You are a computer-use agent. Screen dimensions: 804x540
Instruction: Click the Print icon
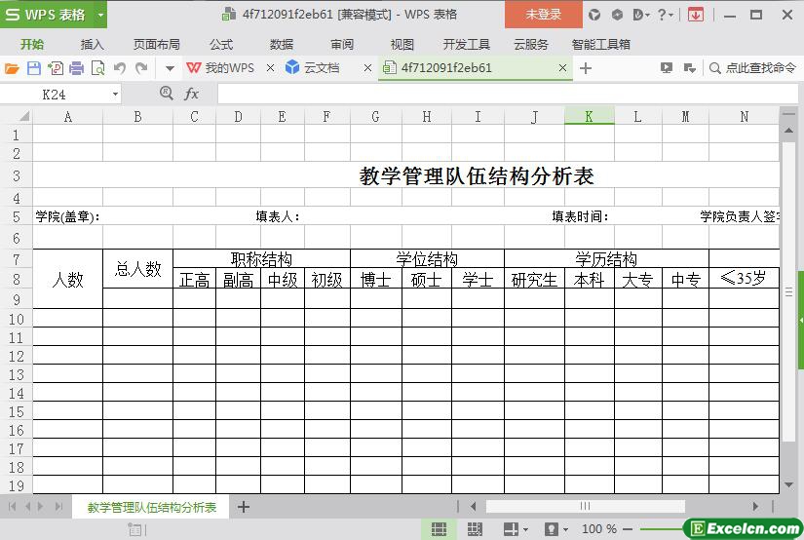[76, 68]
